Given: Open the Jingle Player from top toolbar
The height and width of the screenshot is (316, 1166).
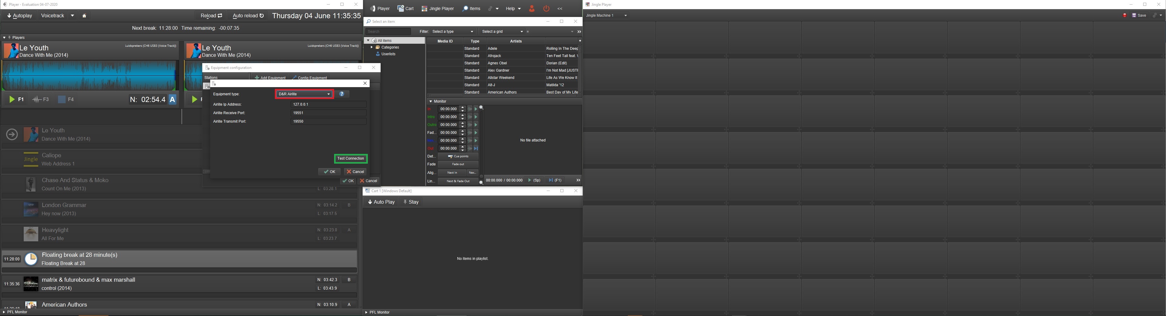Looking at the screenshot, I should [437, 8].
